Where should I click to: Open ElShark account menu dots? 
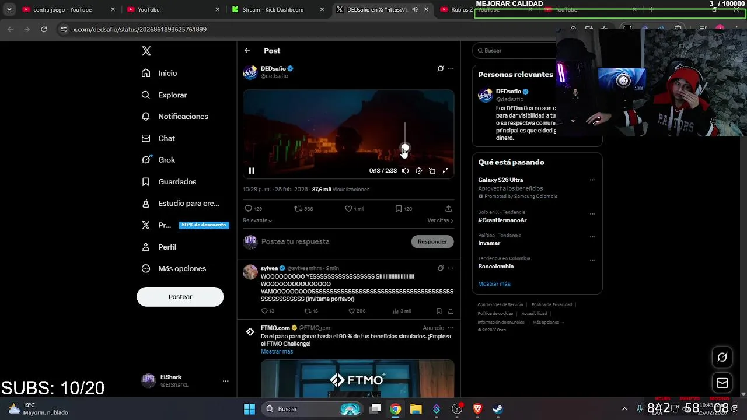(225, 381)
